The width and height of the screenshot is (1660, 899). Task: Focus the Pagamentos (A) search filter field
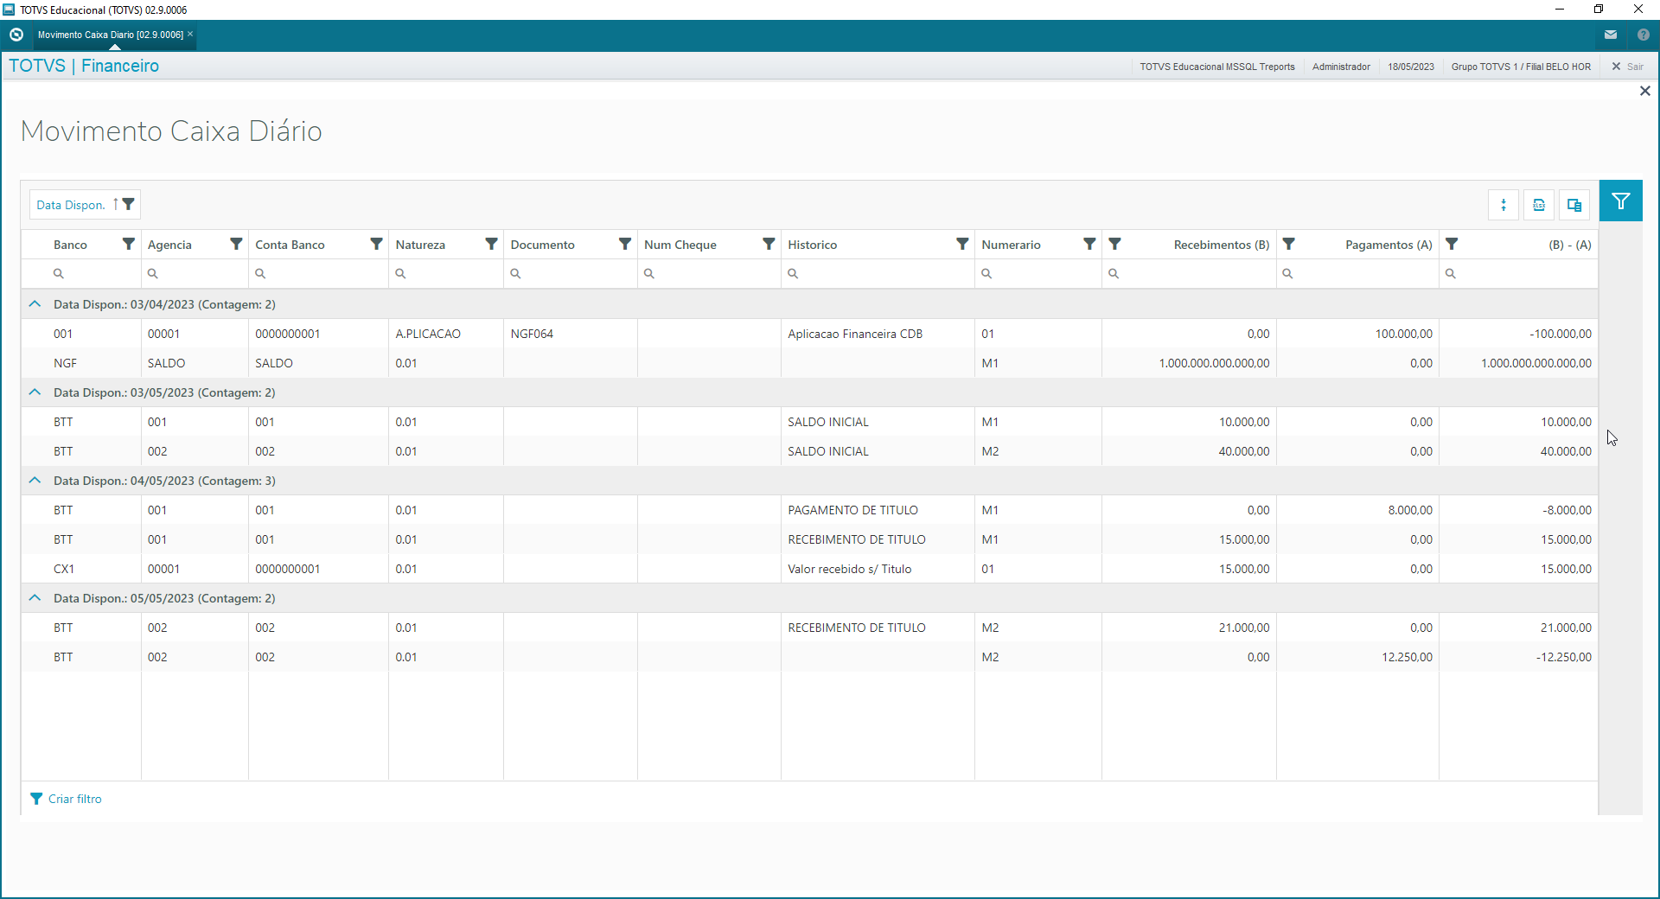coord(1357,273)
